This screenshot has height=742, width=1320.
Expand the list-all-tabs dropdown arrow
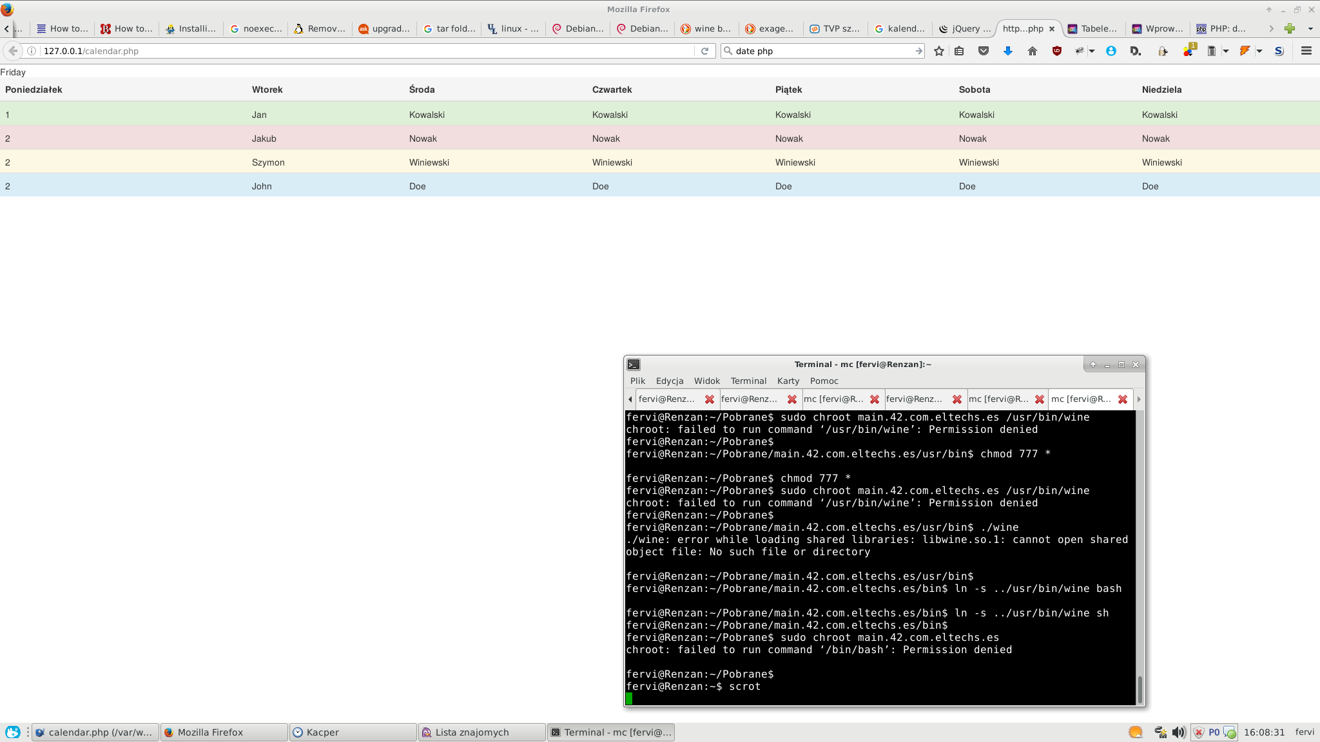point(1310,28)
